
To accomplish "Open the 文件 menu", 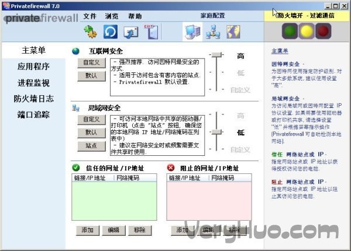I will point(90,16).
